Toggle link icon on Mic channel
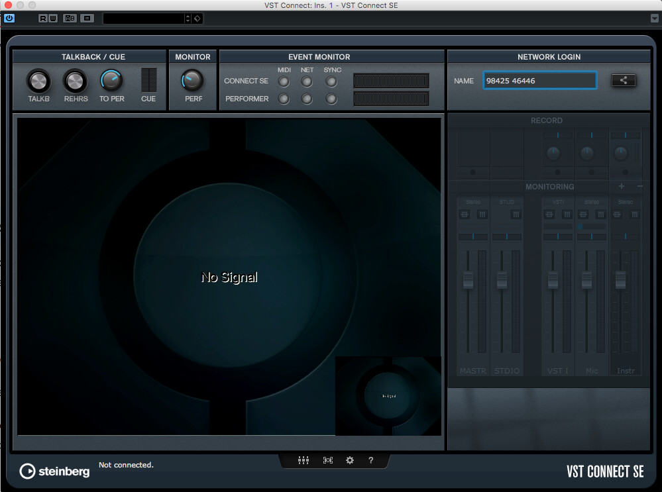Image resolution: width=662 pixels, height=492 pixels. [583, 215]
